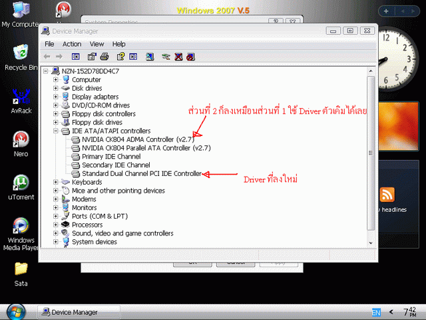This screenshot has height=320, width=426.
Task: Click the Back arrow in Device Manager toolbar
Action: [x=47, y=57]
